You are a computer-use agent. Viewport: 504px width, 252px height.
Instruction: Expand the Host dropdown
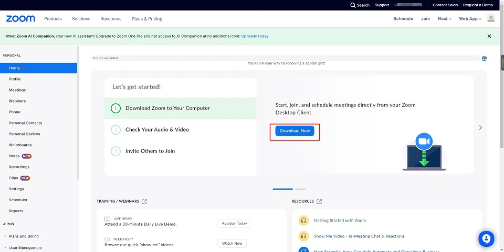pos(445,19)
